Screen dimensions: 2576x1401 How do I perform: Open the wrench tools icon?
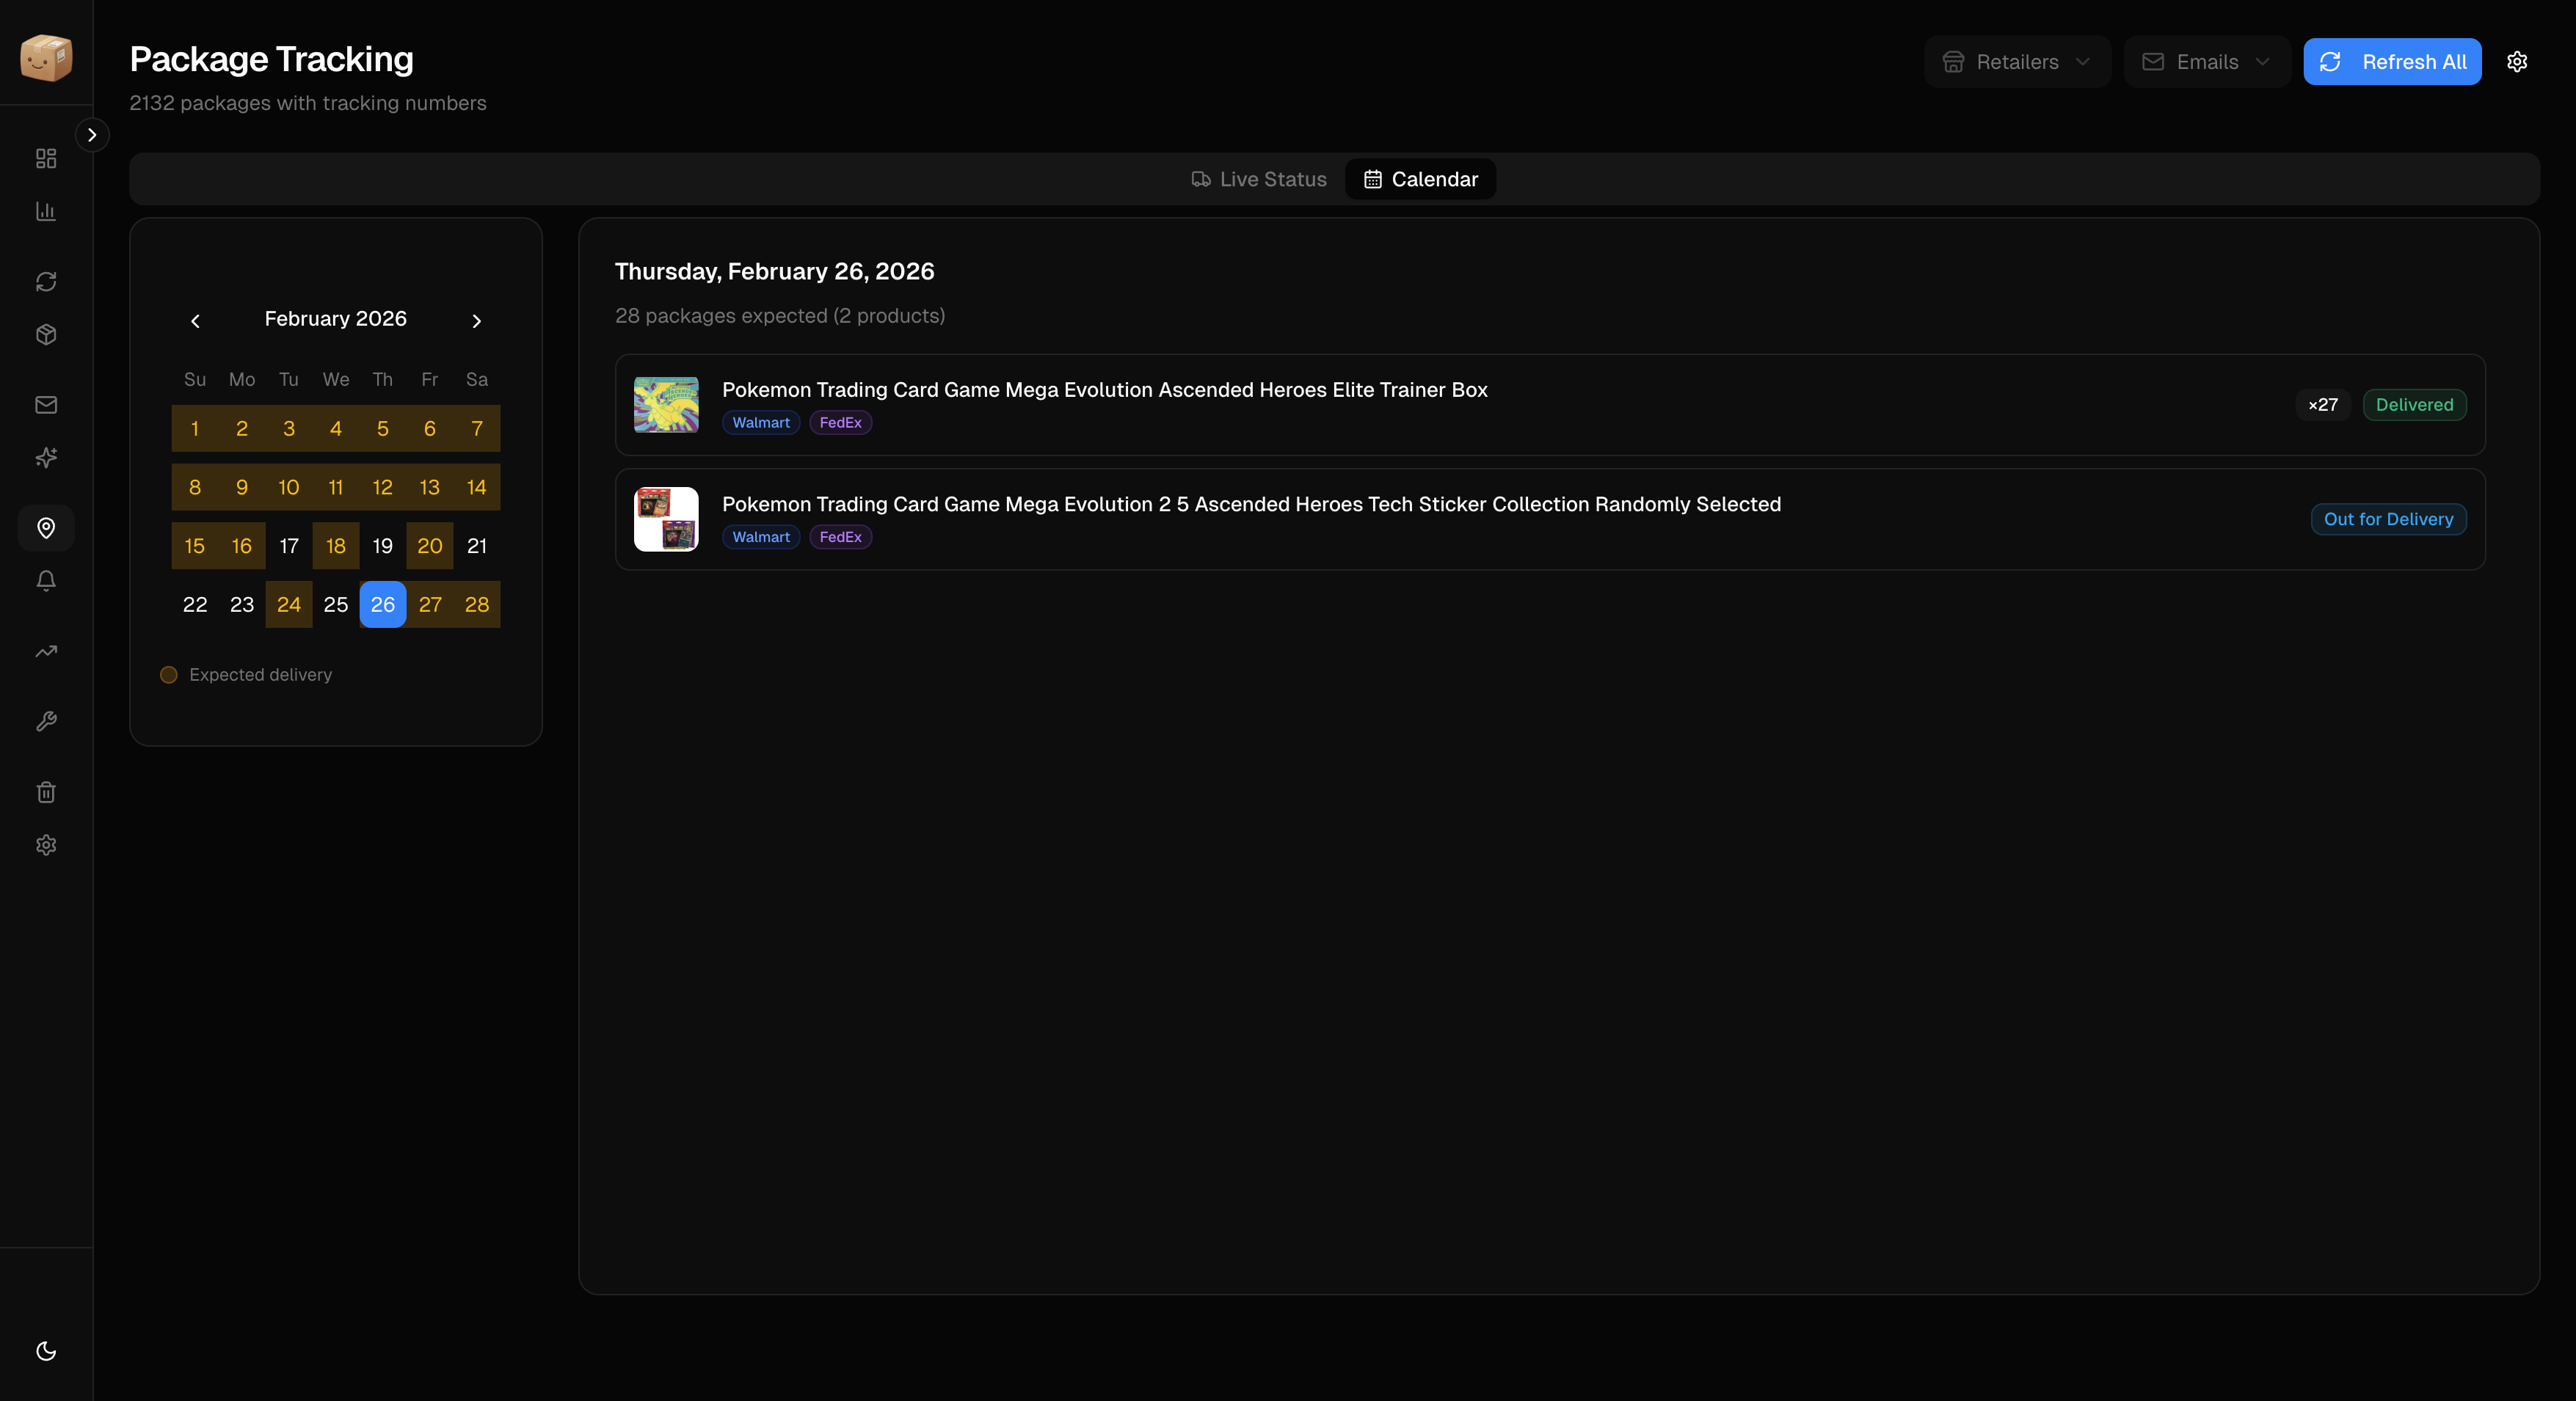pos(46,720)
